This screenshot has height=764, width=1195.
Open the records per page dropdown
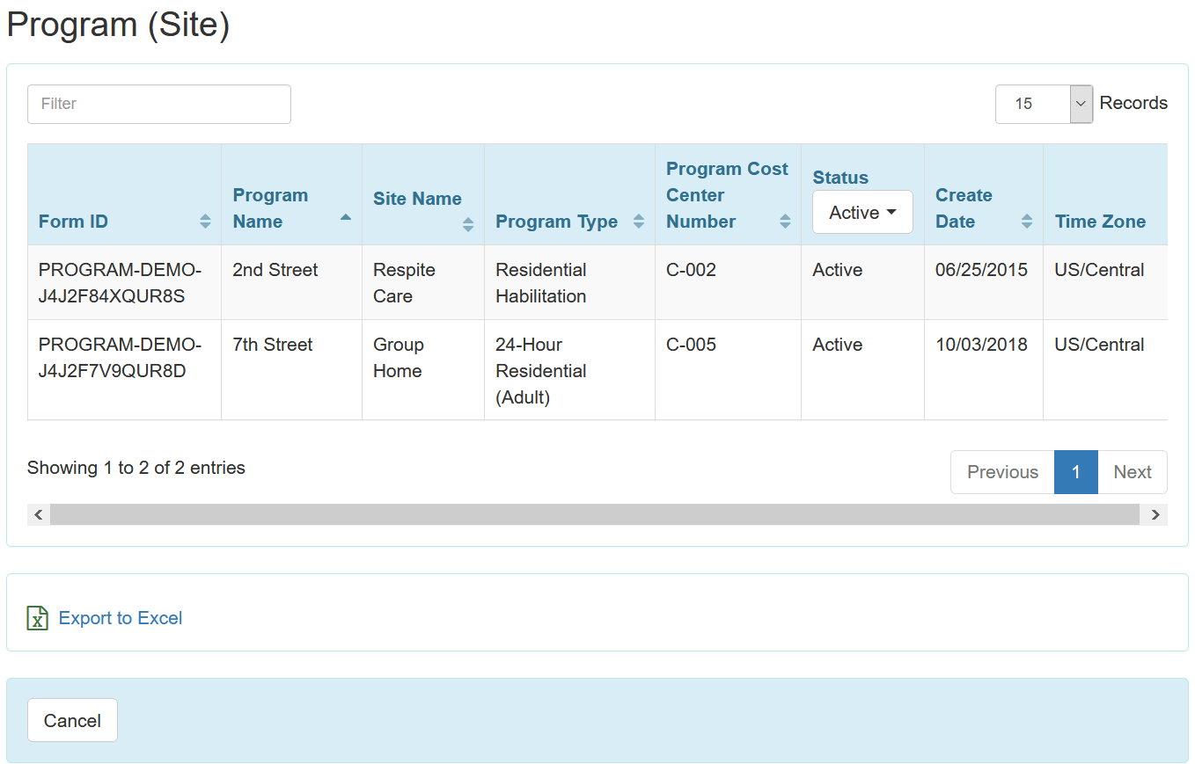coord(1044,104)
